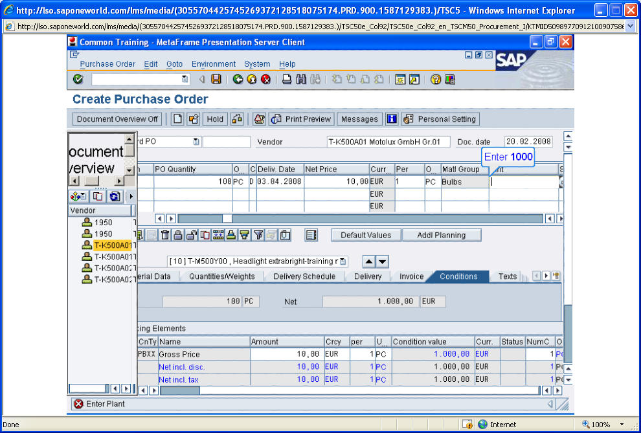
Task: Click the Unlock open padlock icon
Action: point(191,235)
